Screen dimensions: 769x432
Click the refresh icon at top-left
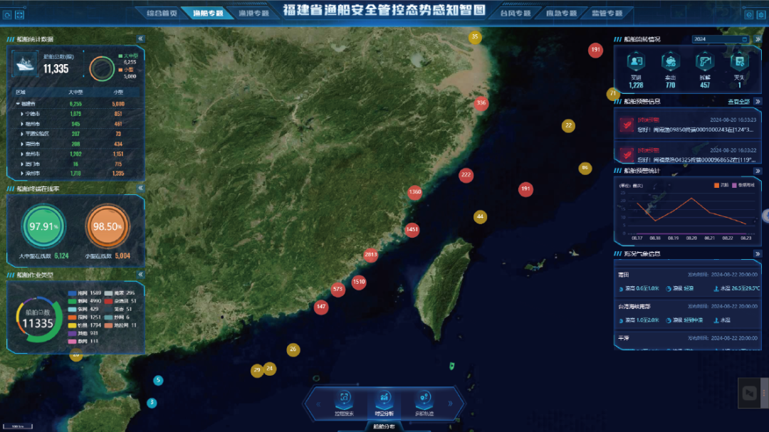(x=7, y=14)
